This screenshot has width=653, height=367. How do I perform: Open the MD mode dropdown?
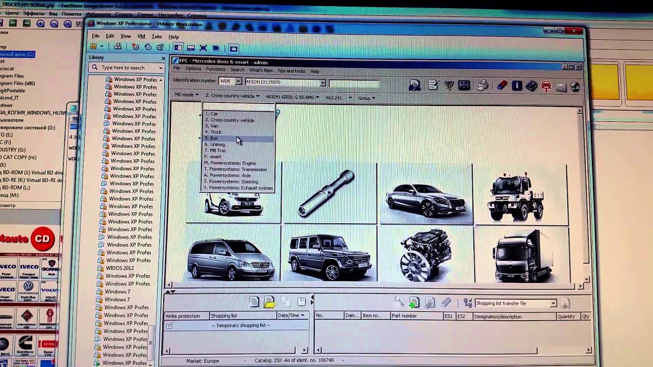click(x=187, y=95)
